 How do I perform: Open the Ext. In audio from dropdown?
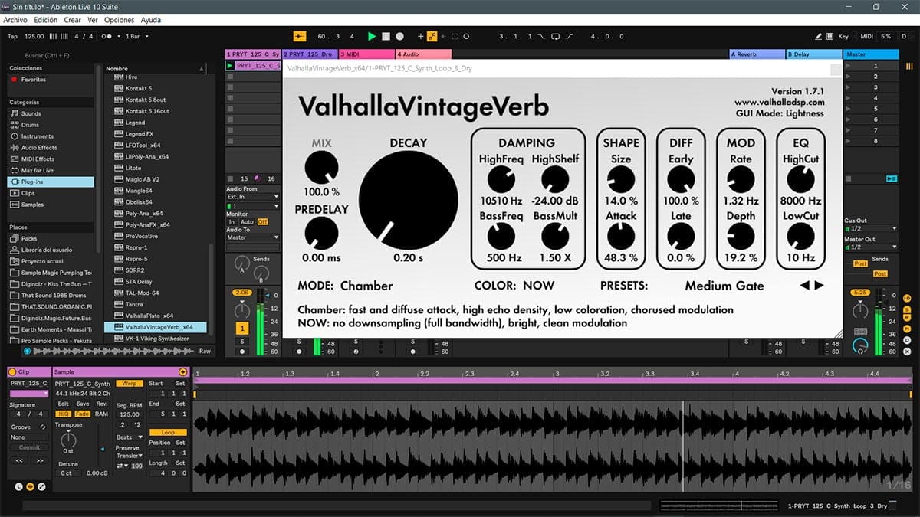pos(253,197)
